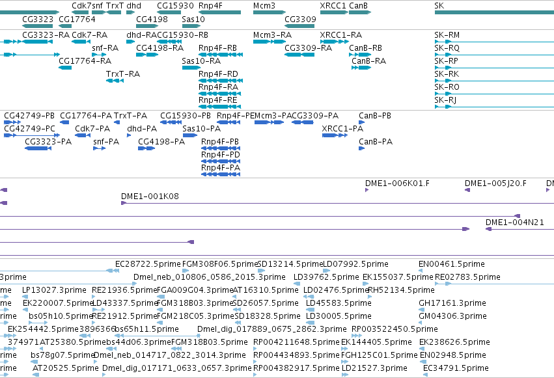Click transcript CanB-RB
554x378 pixels.
click(x=359, y=55)
